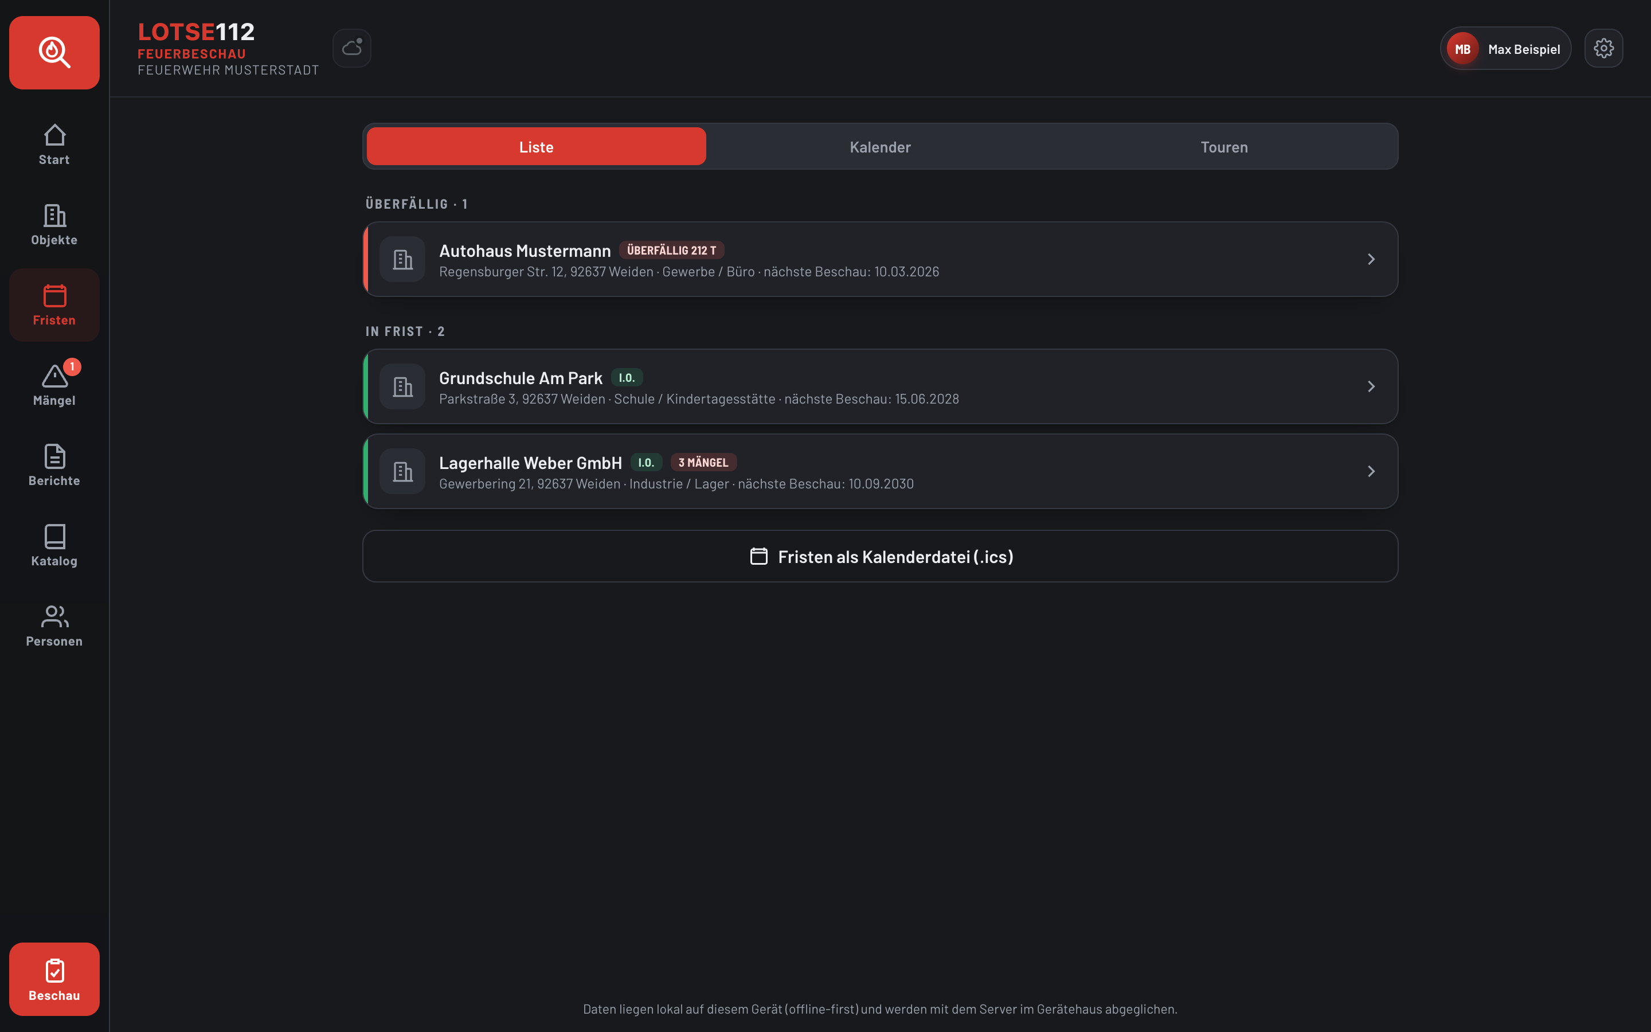
Task: Open Mängel warning triangle icon
Action: click(x=54, y=376)
